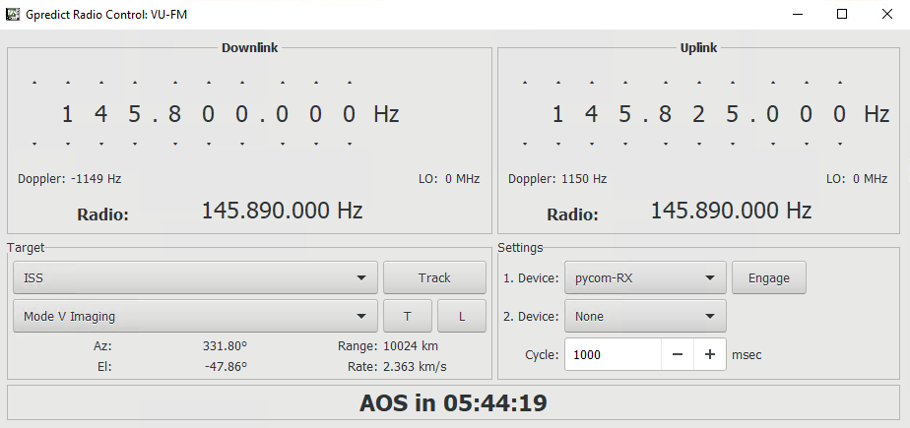Increase Uplink 1 kHz digit '5' with up arrow
Viewport: 910px width, 428px height.
pos(733,83)
